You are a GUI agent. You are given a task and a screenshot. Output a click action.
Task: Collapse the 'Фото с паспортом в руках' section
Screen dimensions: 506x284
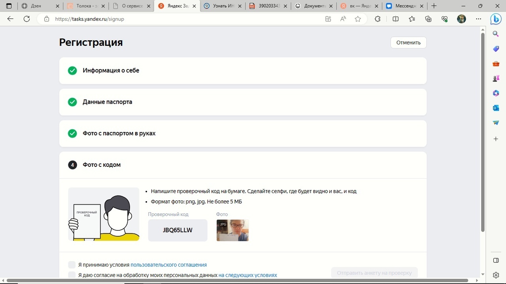pos(243,133)
